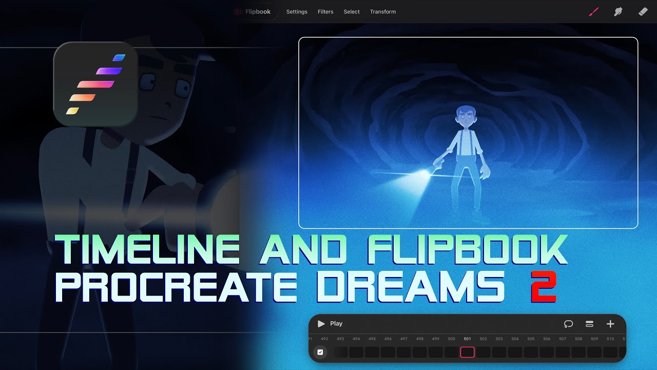Jump to frame number 502 on ruler
The height and width of the screenshot is (370, 657).
pyautogui.click(x=484, y=339)
